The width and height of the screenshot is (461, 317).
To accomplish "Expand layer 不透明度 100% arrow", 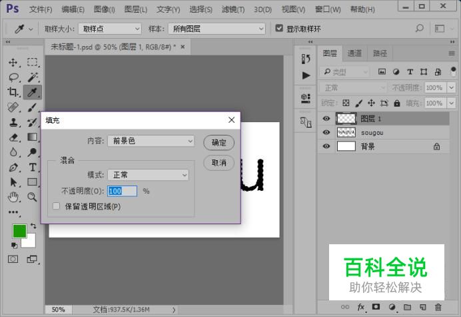I will click(451, 88).
